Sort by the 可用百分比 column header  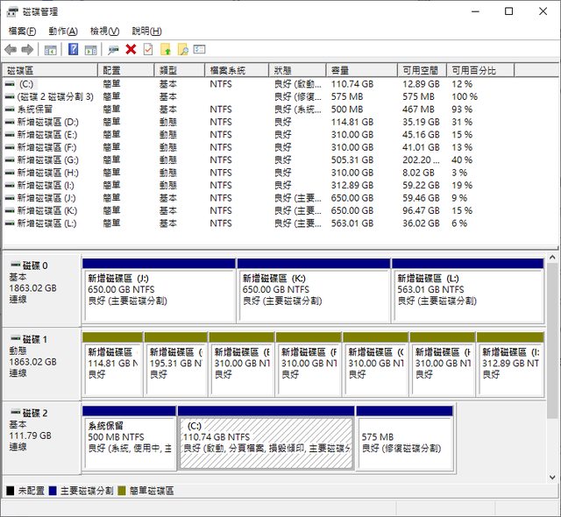click(x=473, y=70)
